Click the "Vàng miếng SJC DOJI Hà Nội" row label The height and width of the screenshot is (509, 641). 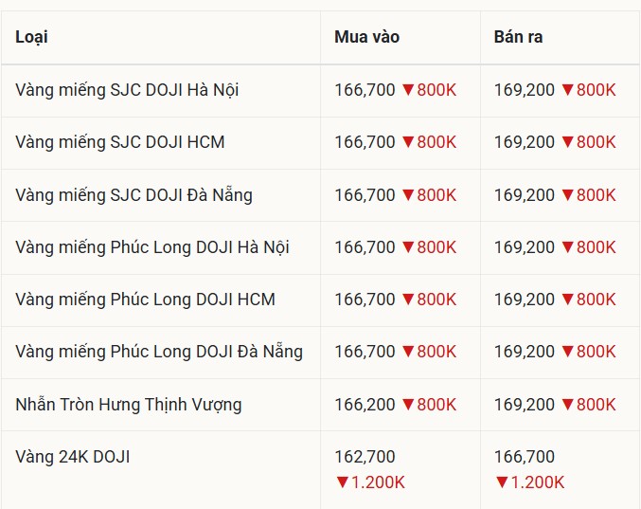[x=127, y=90]
